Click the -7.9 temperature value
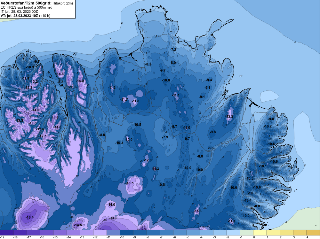This screenshot has height=239, width=320. click(x=165, y=137)
